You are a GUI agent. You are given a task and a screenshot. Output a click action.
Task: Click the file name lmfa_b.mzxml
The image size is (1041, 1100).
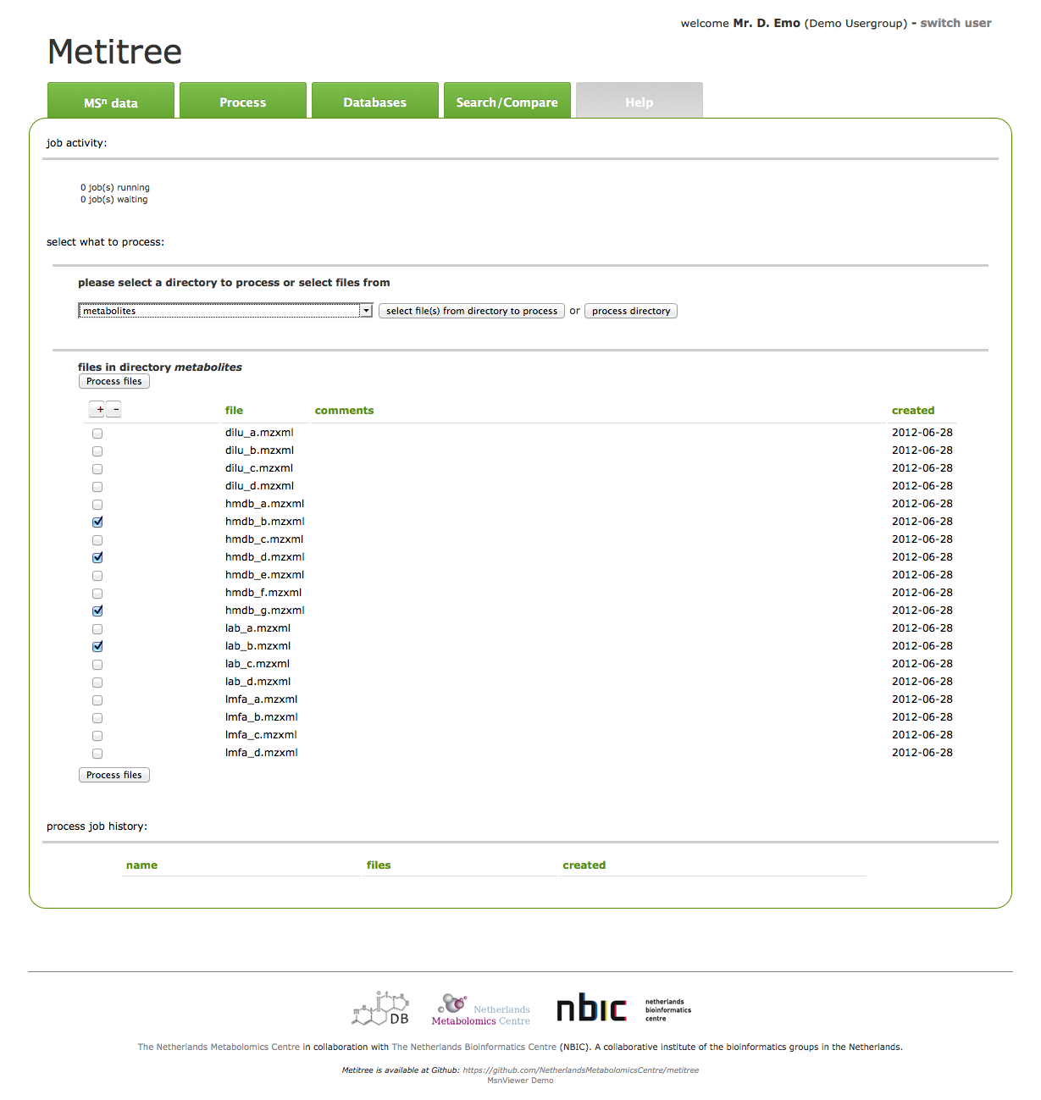click(261, 717)
